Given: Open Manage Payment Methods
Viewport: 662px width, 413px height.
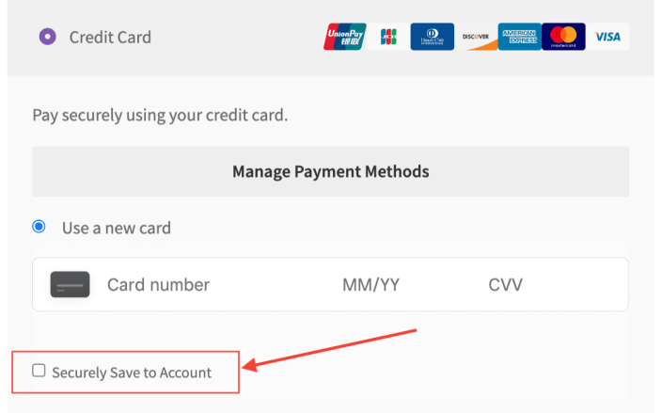Looking at the screenshot, I should click(x=330, y=171).
